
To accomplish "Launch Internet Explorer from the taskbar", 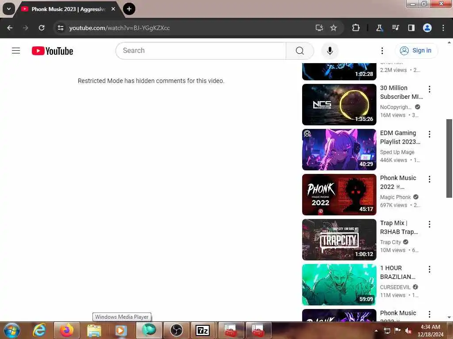I will [39, 330].
